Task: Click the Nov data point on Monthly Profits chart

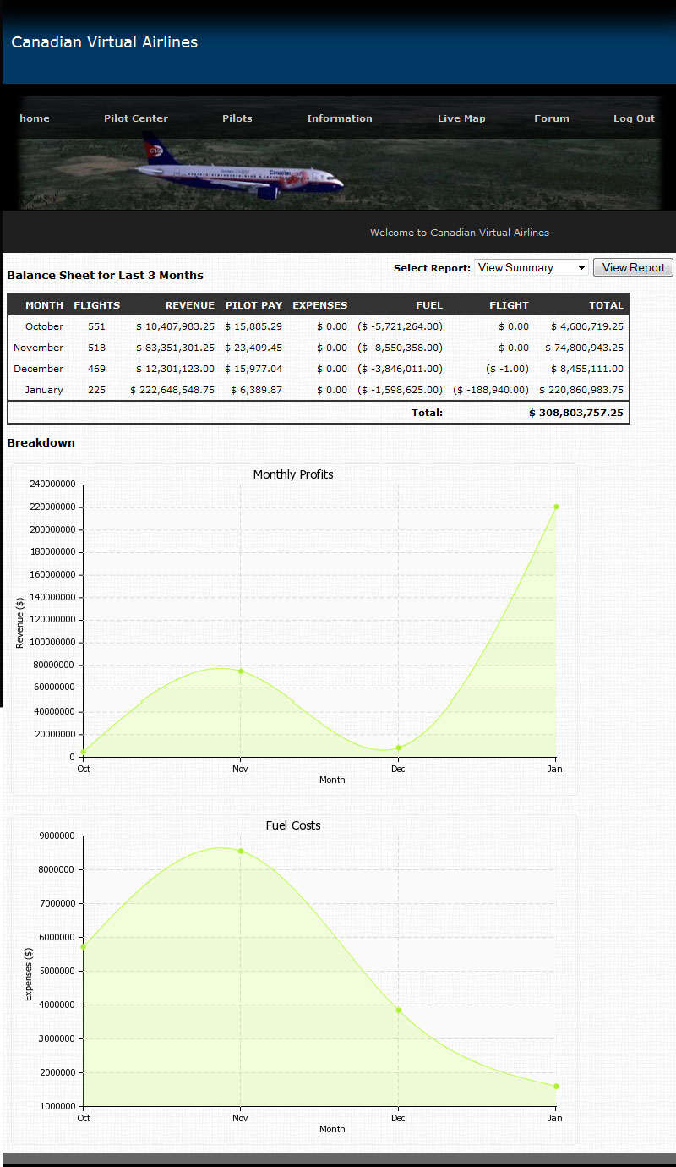Action: 241,671
